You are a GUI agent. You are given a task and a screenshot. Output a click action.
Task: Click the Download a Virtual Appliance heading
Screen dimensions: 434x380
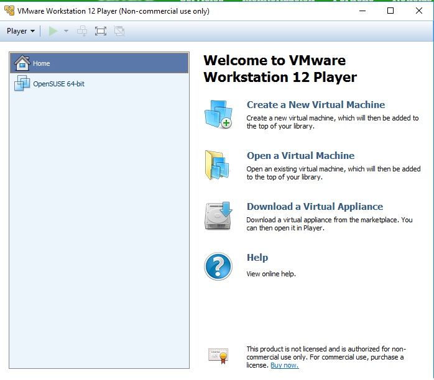[x=315, y=207]
